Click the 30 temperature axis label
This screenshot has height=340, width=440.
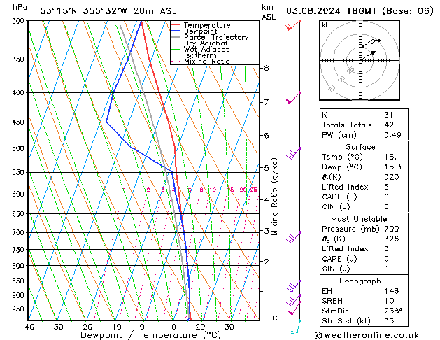click(229, 327)
